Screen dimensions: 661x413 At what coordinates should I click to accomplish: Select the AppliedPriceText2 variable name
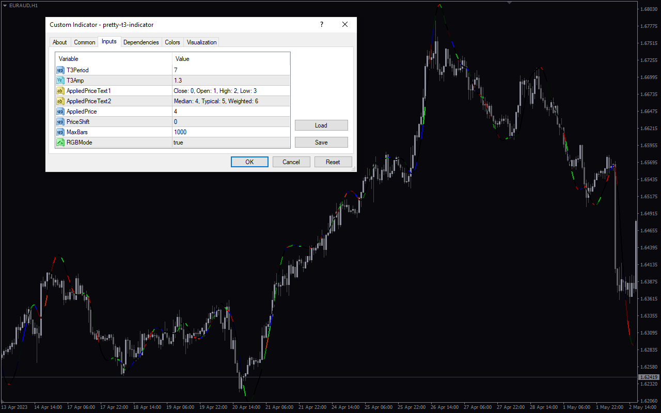tap(89, 101)
